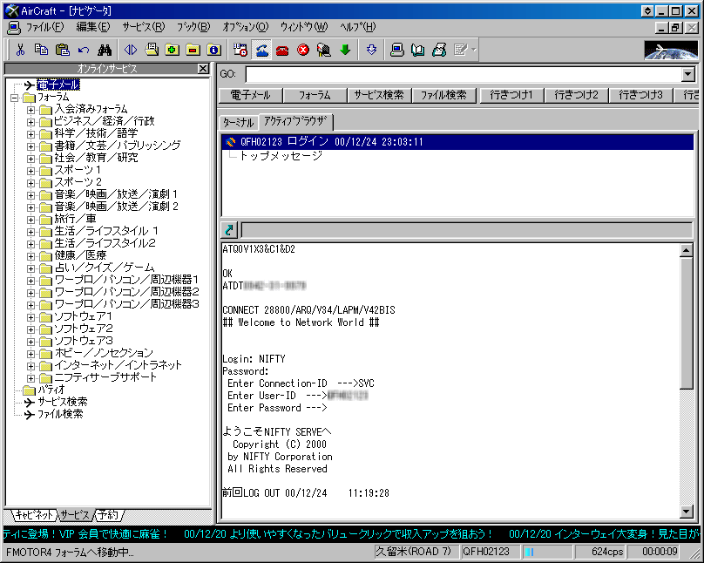Viewport: 704px width, 563px height.
Task: Select 電子メール in the service tree
Action: tap(58, 85)
